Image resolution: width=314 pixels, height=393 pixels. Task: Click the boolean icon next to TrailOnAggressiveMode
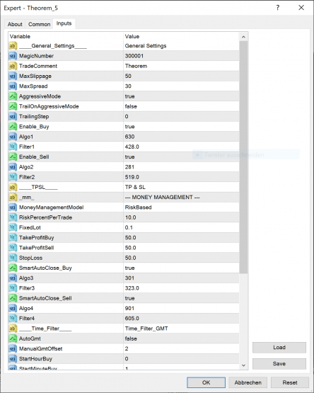pos(13,106)
